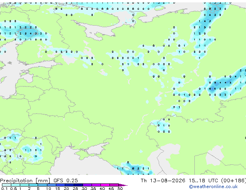Click the legend label '25'
This screenshot has width=246, height=190.
pos(75,188)
